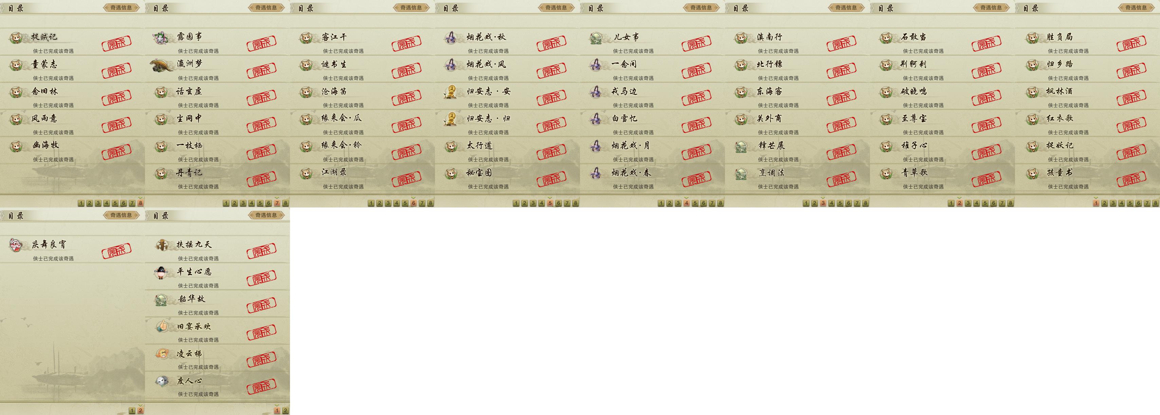This screenshot has height=415, width=1160.
Task: Click the 奇遇信息 button above 庆舞良宵
Action: click(x=121, y=215)
